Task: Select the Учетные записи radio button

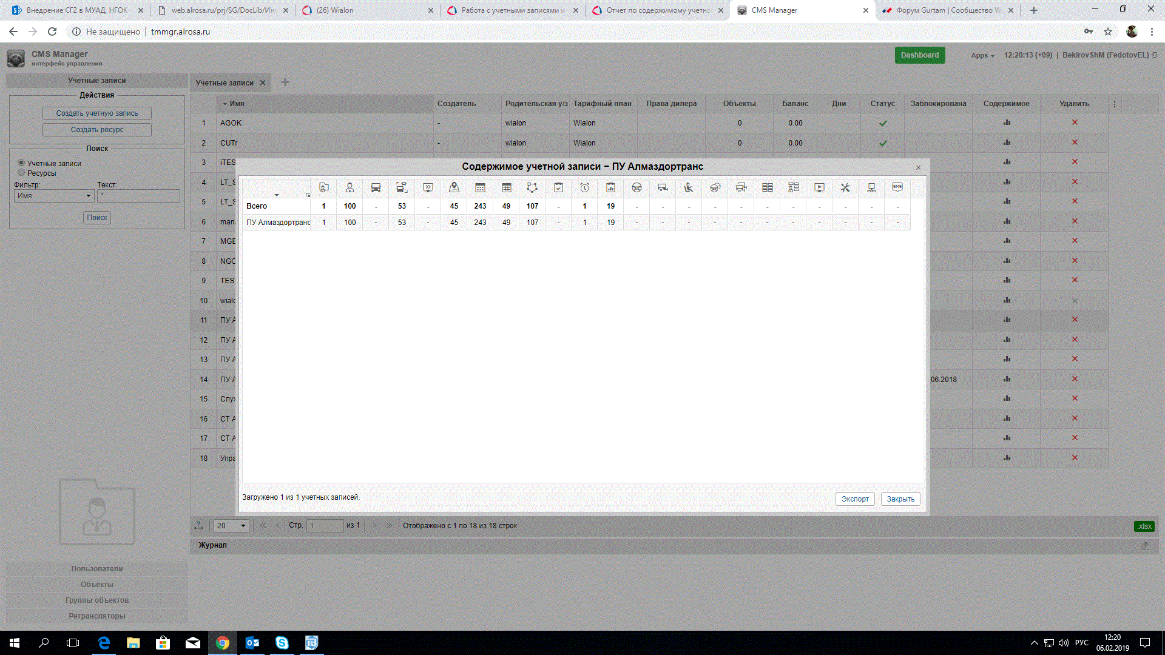Action: pos(21,163)
